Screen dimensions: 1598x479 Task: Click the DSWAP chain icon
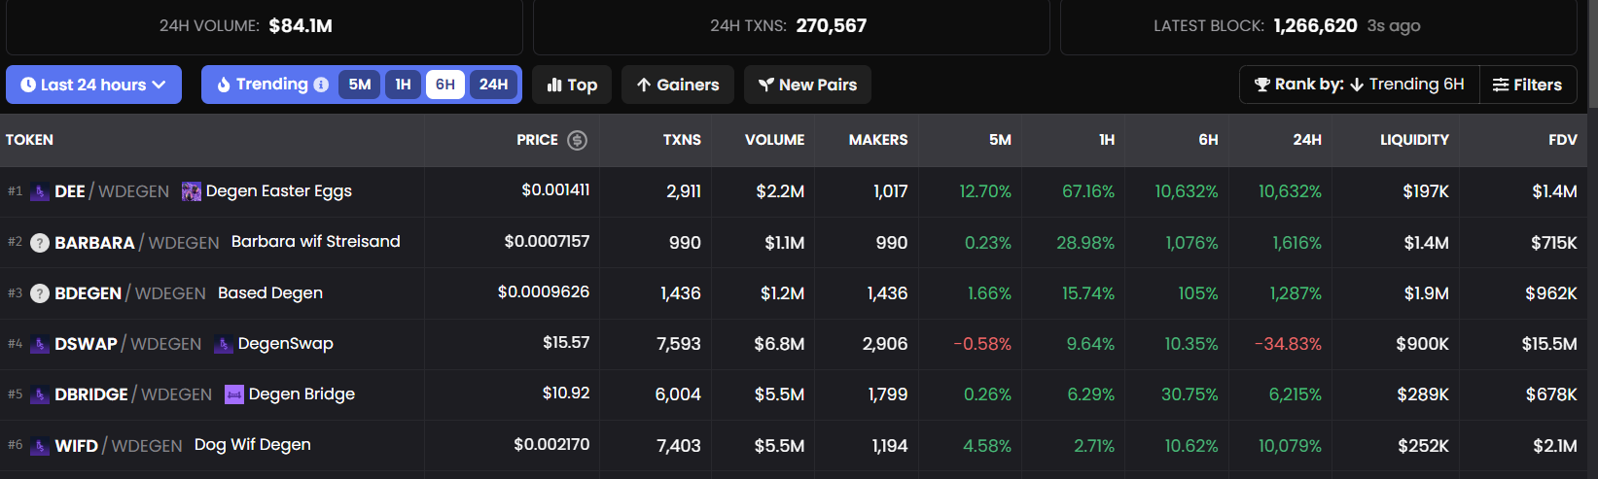click(40, 344)
